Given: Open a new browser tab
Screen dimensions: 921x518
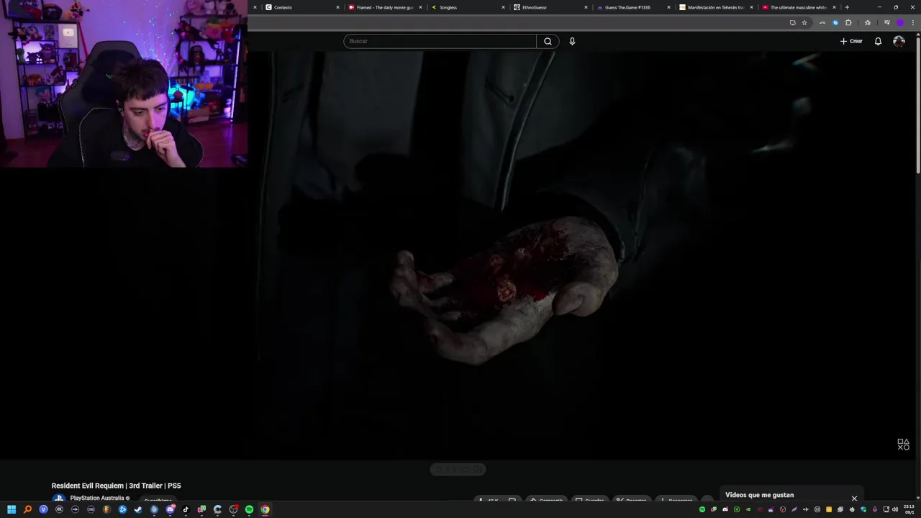Looking at the screenshot, I should (847, 7).
